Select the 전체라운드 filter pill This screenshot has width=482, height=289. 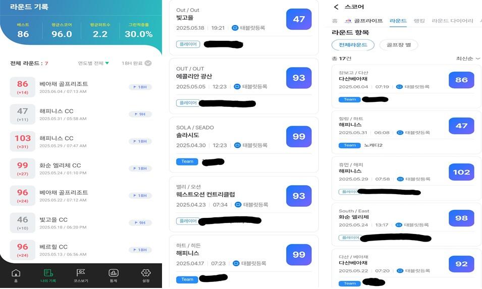(x=353, y=45)
